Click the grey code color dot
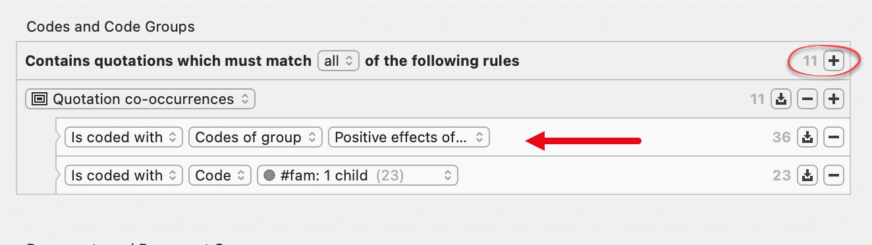Screen dimensions: 872x245 268,176
